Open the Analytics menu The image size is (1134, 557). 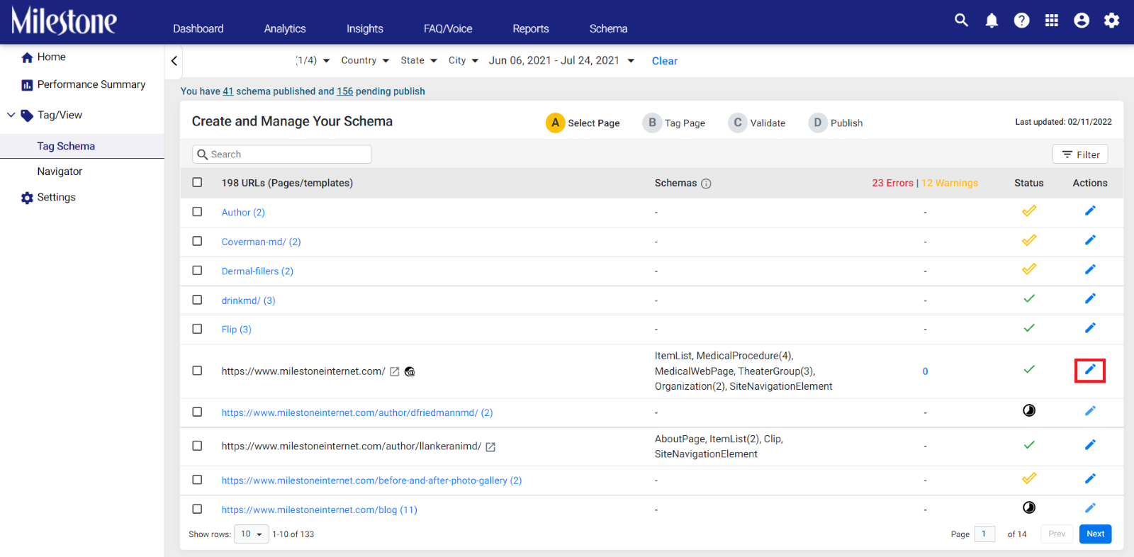click(x=285, y=29)
